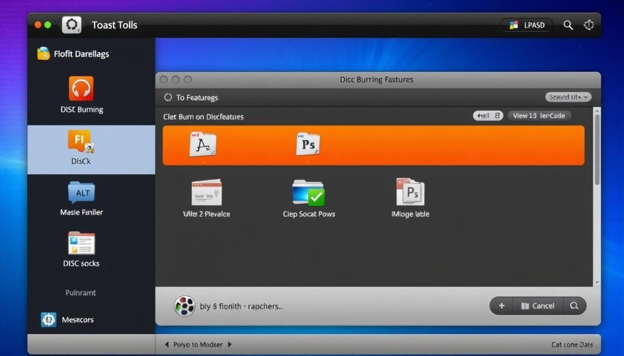Open the Clep Socat Pows folder
Image resolution: width=624 pixels, height=356 pixels.
308,193
